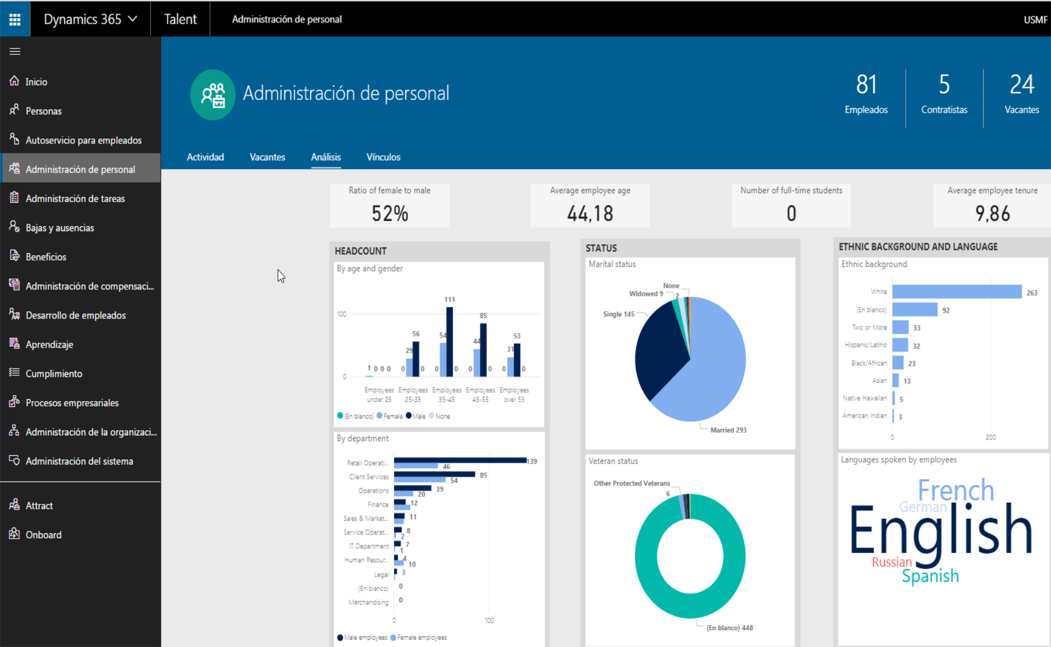Click the Beneficios sidebar icon
Screen dimensions: 1051x647
click(14, 256)
